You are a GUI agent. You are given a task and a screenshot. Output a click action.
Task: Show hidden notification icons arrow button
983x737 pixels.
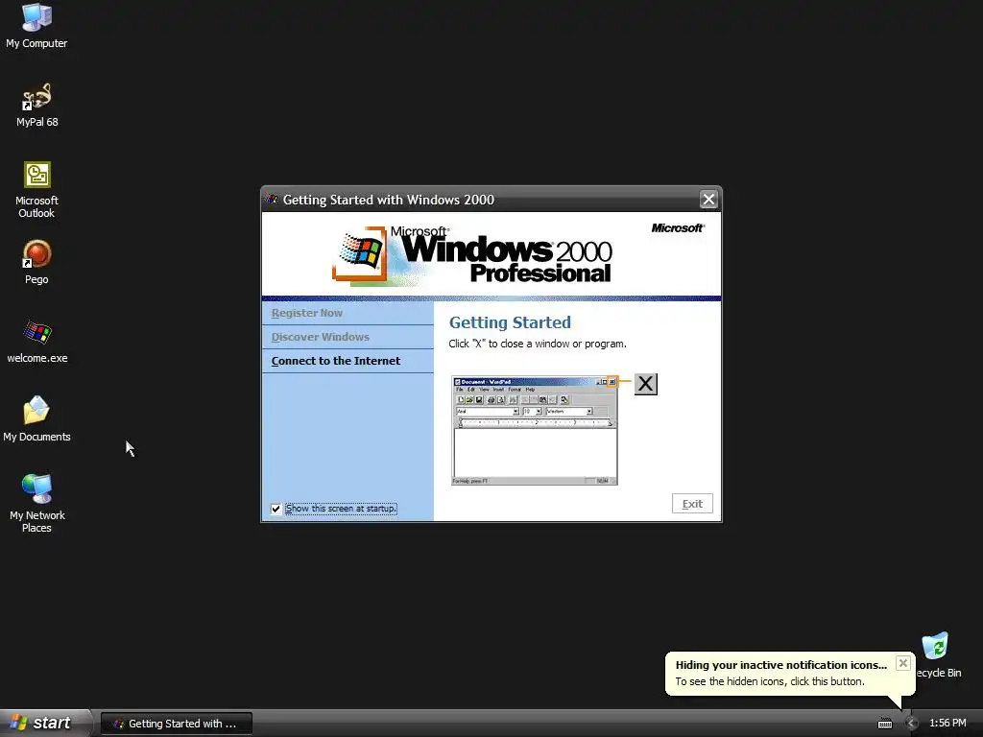click(912, 724)
